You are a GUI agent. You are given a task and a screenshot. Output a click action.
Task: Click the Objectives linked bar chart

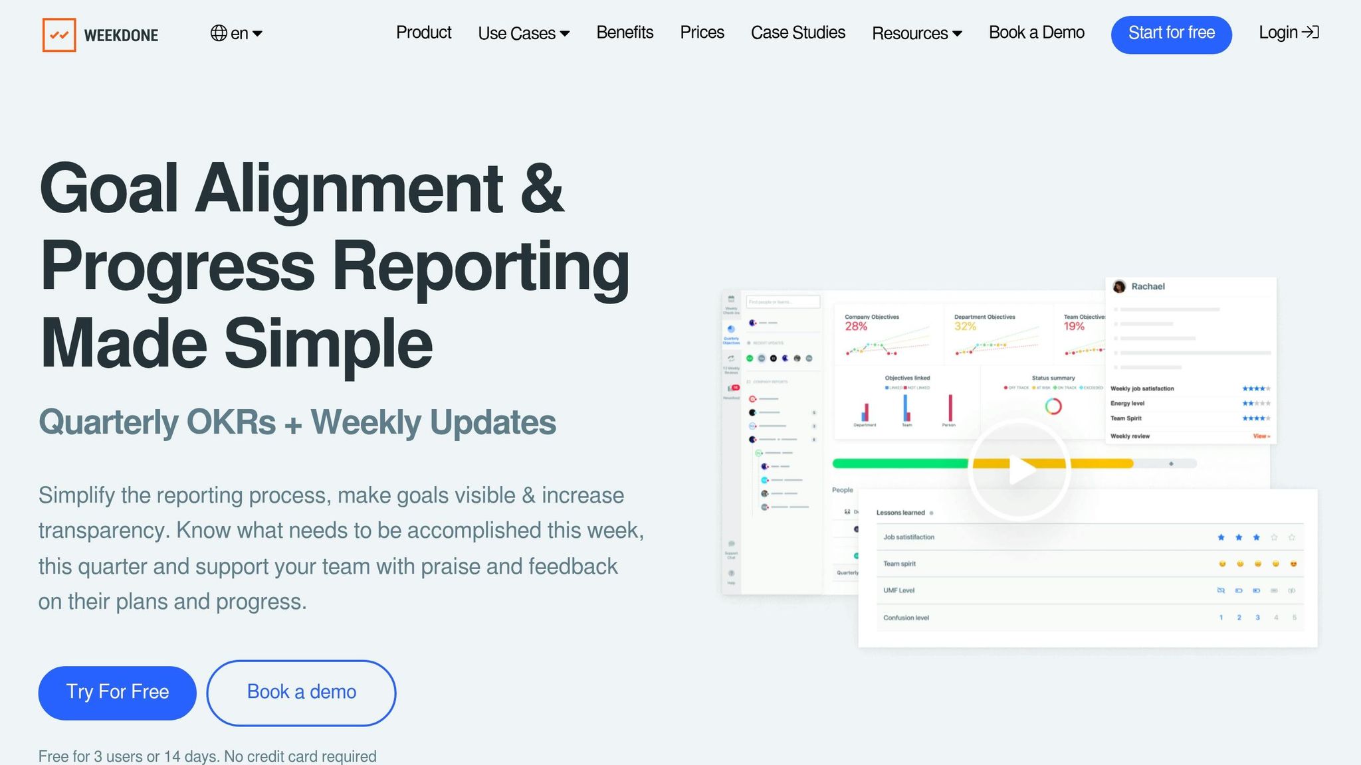pyautogui.click(x=907, y=410)
